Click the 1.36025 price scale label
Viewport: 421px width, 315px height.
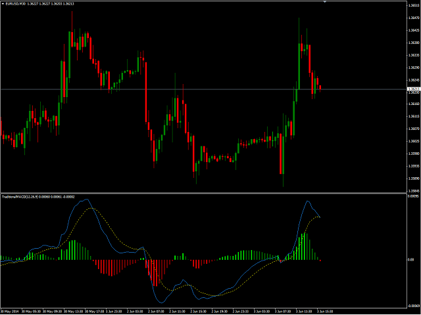414,141
